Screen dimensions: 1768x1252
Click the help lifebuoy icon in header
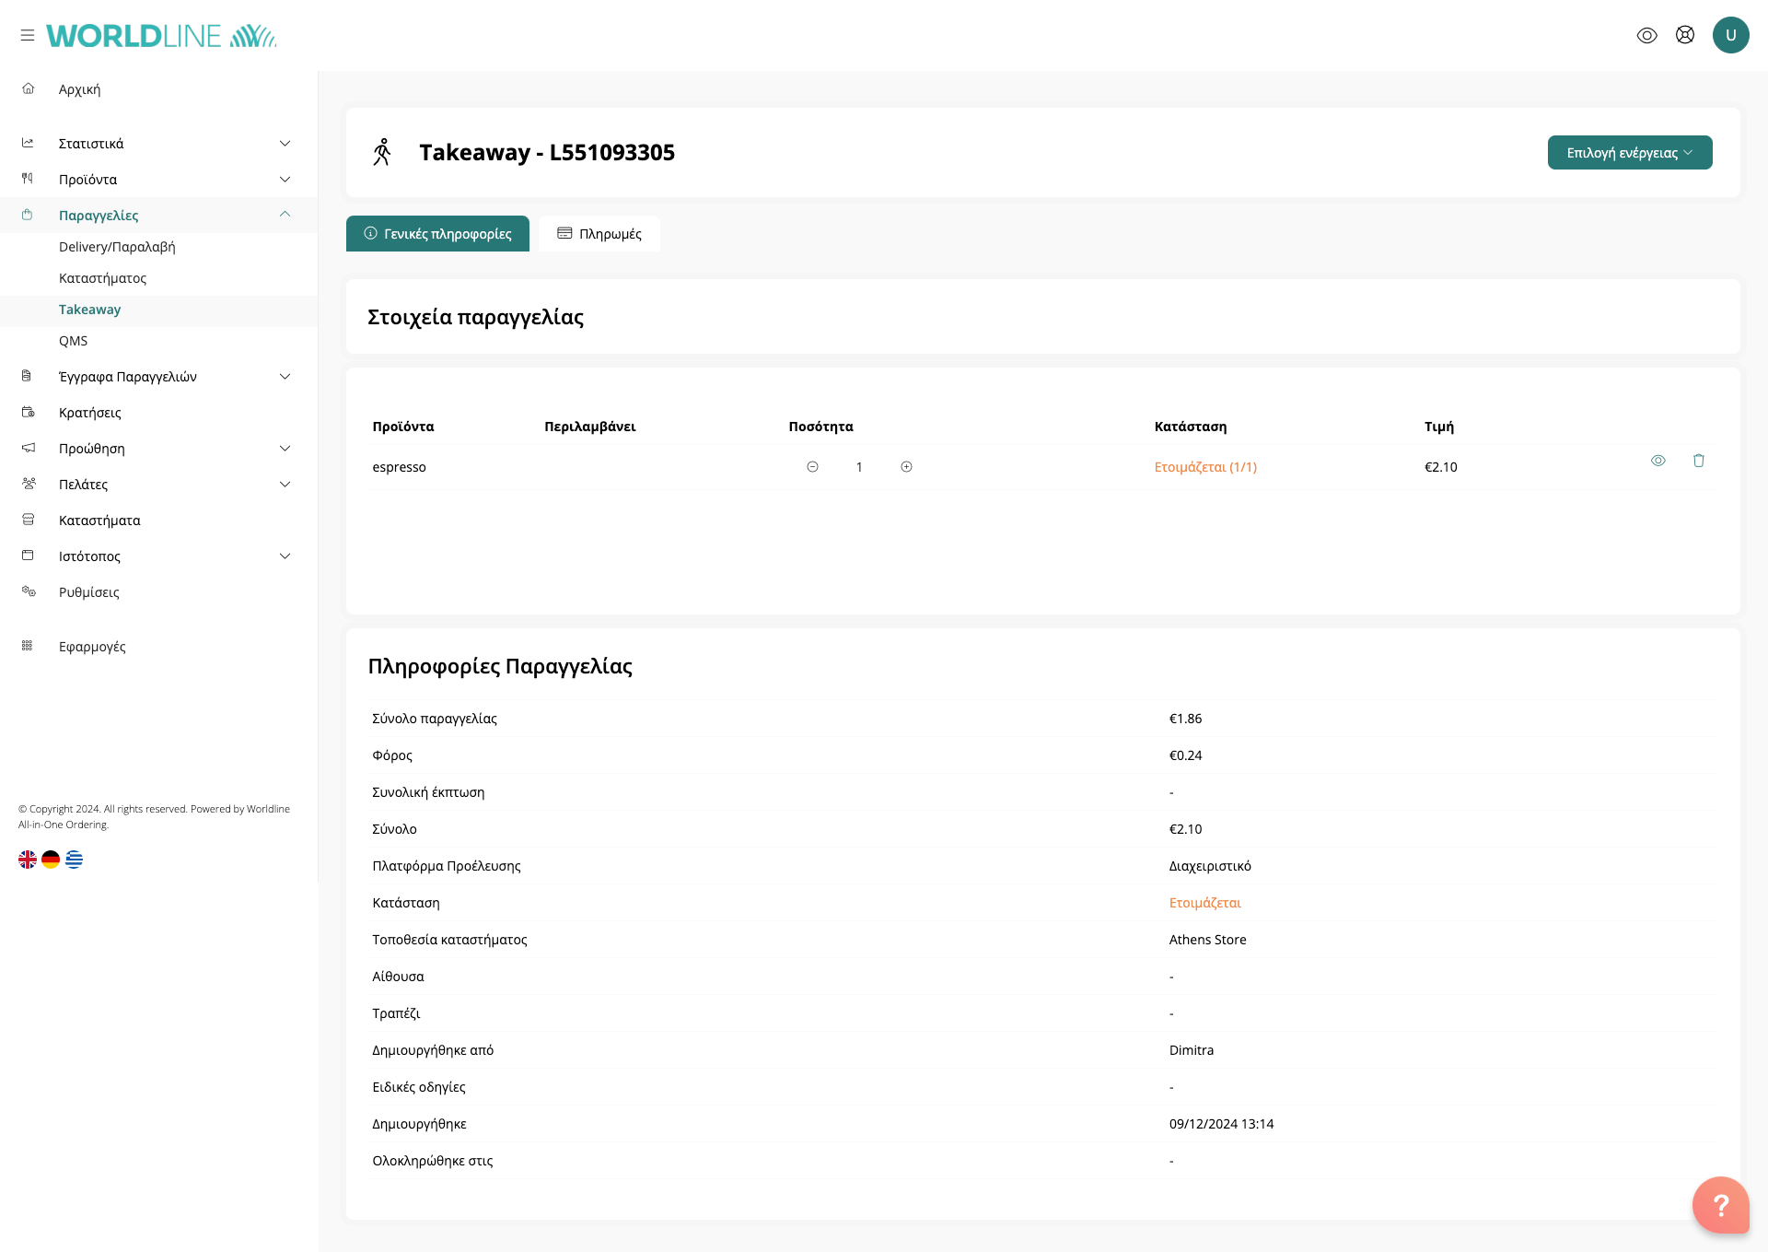[1685, 35]
